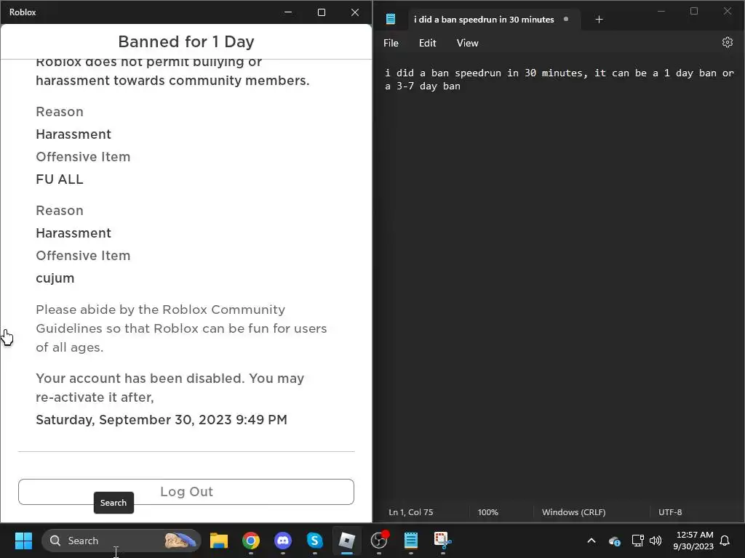Open the clock showing 12:57 AM
Viewport: 745px width, 558px height.
tap(693, 541)
